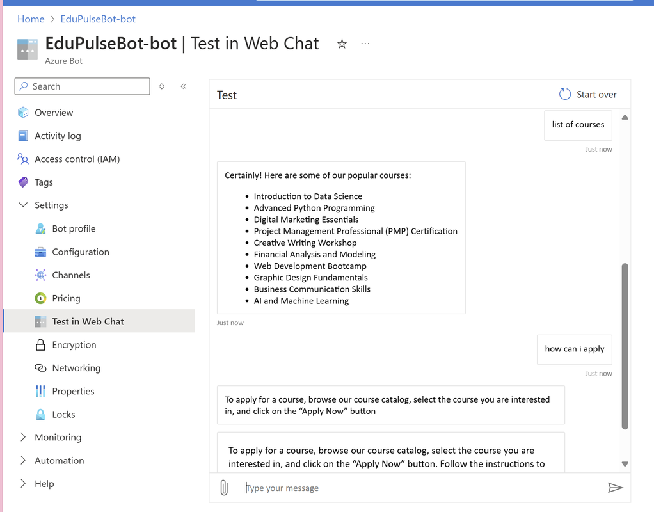Click the EduPulseBot-bot breadcrumb link
The height and width of the screenshot is (512, 654).
click(x=98, y=19)
